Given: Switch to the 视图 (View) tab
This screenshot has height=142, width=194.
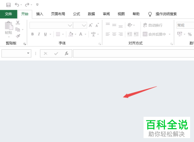Looking at the screenshot, I should tap(121, 14).
